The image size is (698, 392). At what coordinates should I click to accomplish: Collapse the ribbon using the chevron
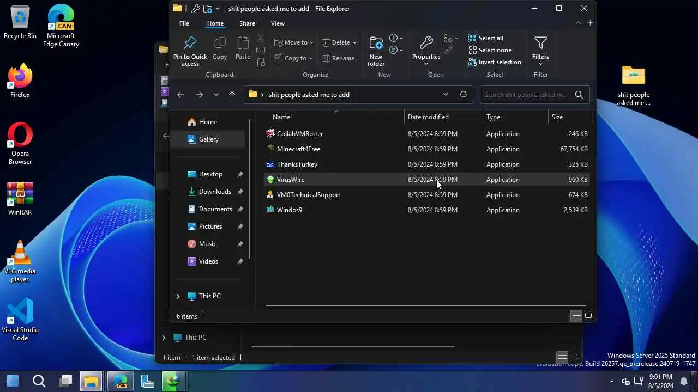[x=579, y=23]
